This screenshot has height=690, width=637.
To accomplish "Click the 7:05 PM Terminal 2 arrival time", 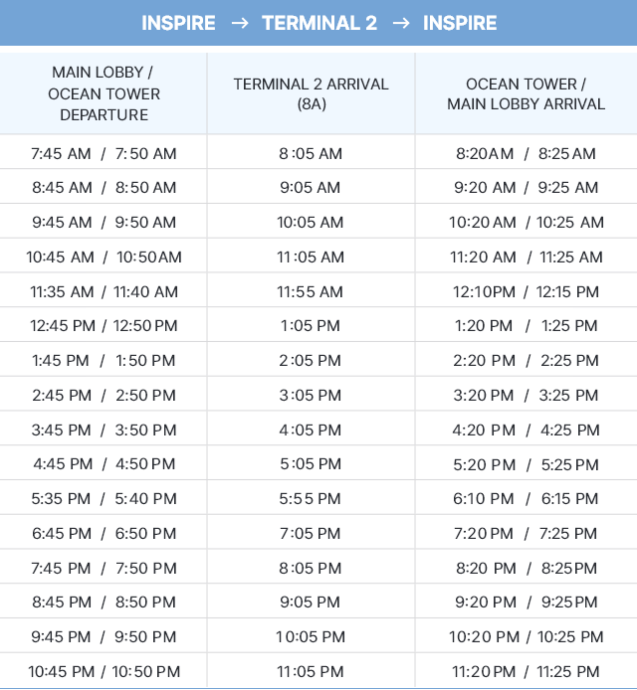I will pos(311,534).
